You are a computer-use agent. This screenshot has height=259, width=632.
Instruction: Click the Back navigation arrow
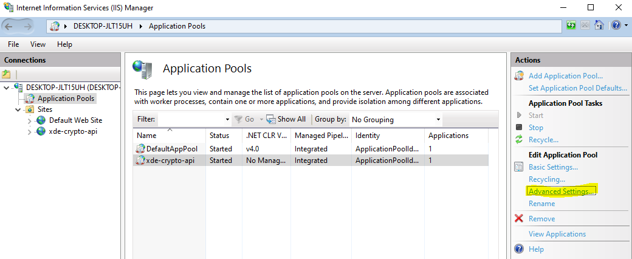click(9, 26)
